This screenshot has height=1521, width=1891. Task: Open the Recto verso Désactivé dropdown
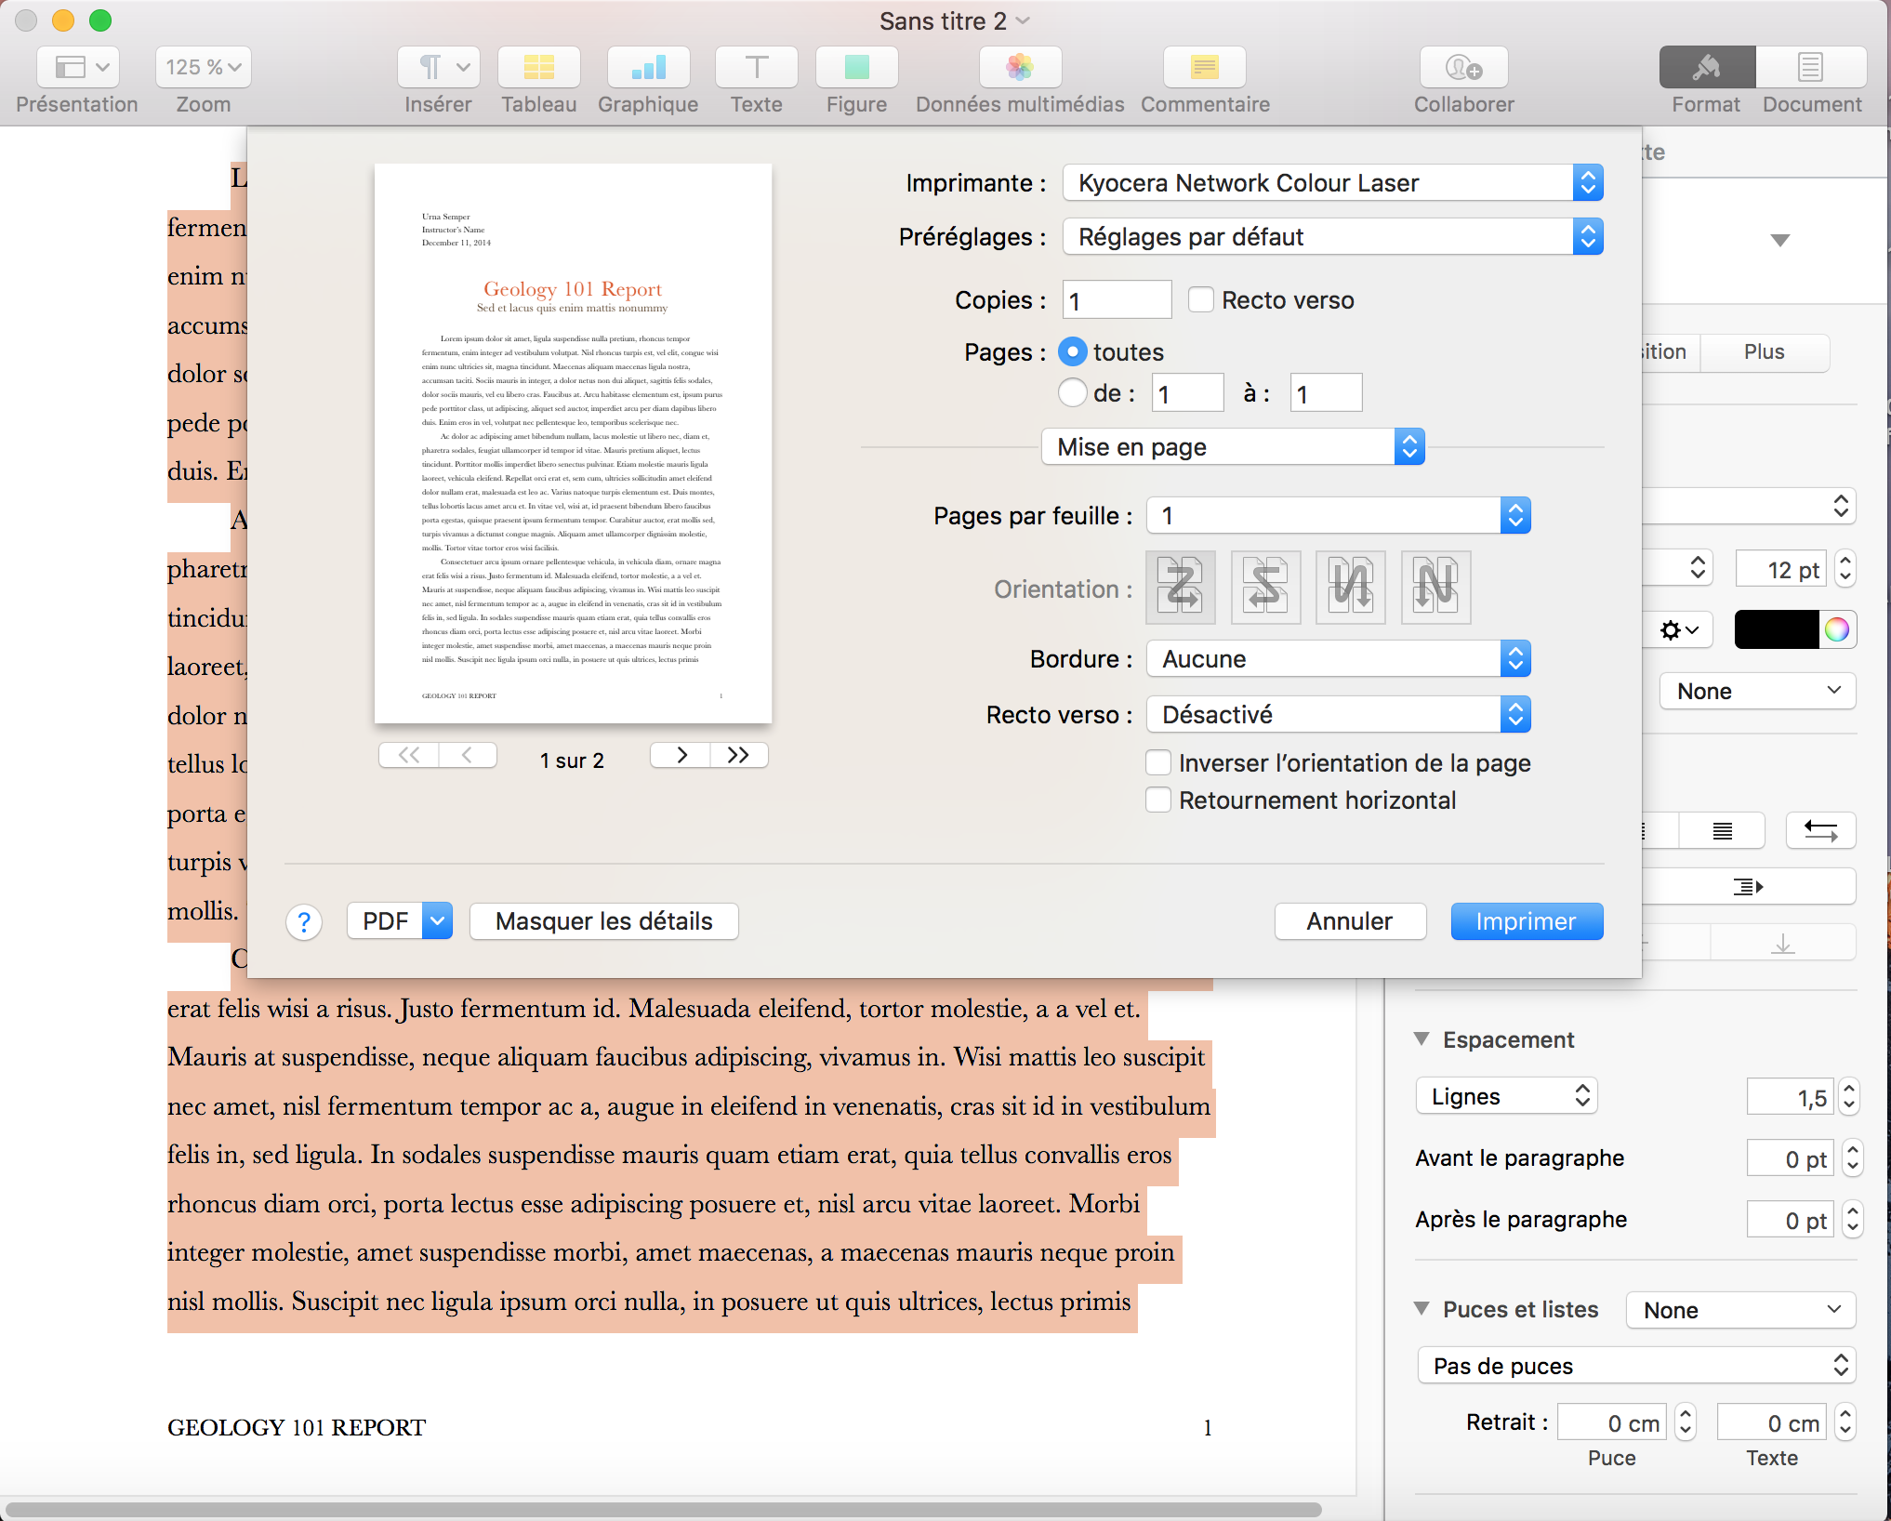pyautogui.click(x=1339, y=714)
